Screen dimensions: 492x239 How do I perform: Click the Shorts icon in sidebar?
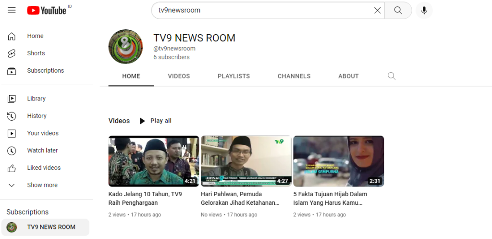12,53
